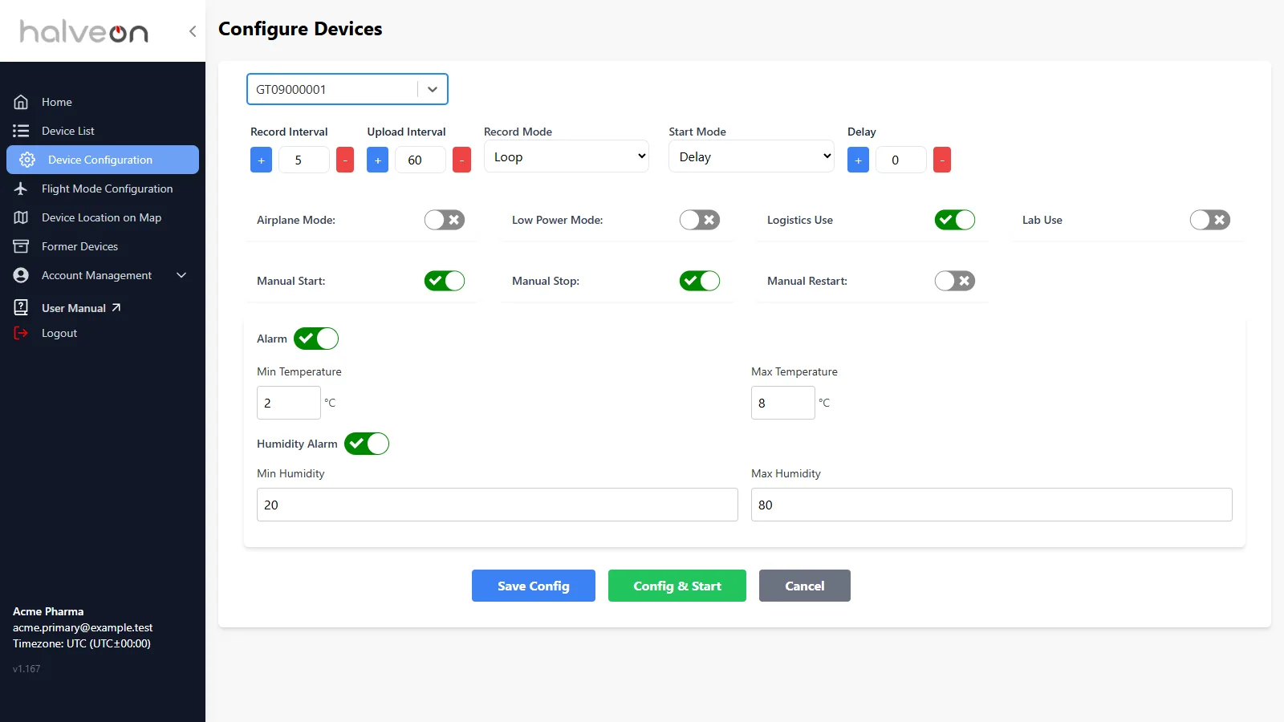Click the Flight Mode airplane icon
This screenshot has height=722, width=1284.
(x=21, y=189)
